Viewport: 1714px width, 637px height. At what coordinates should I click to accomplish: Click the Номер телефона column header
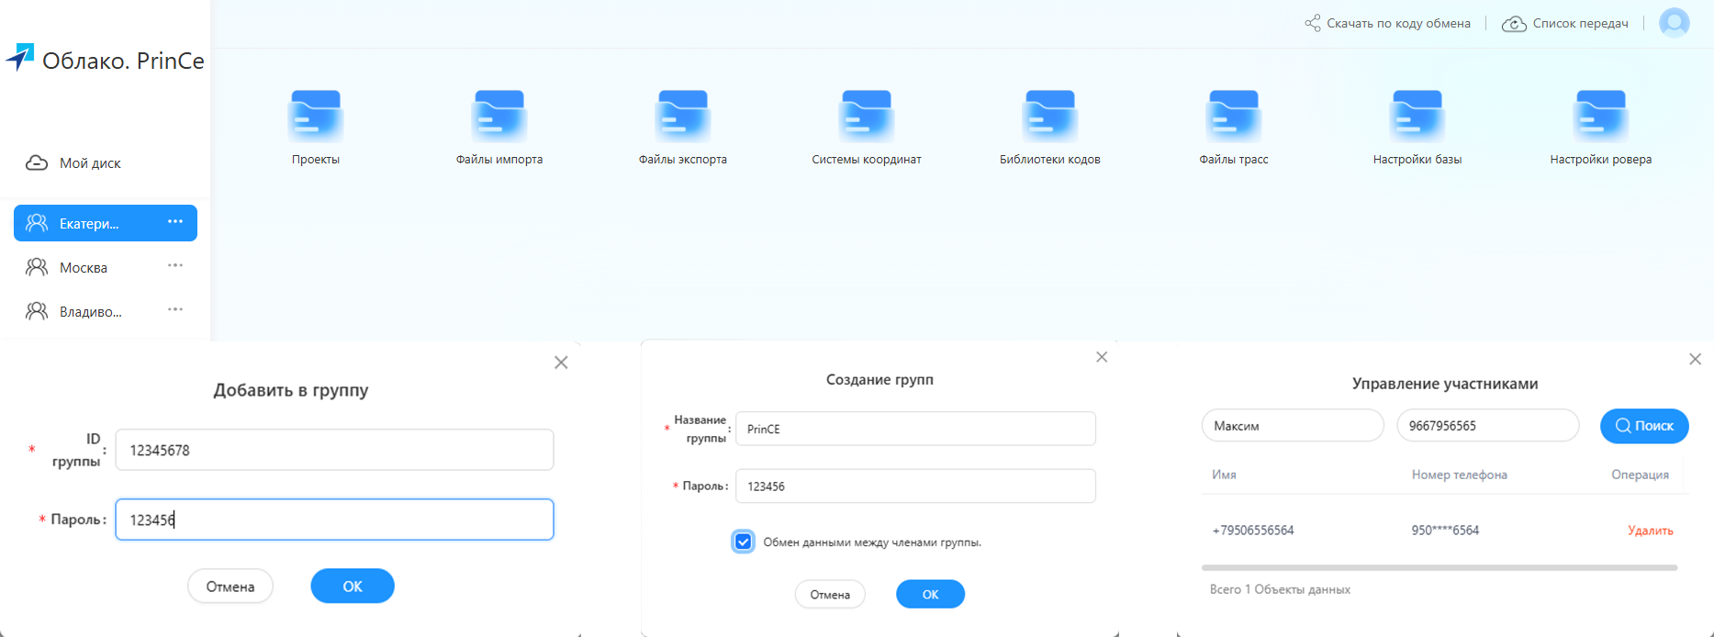(1459, 475)
